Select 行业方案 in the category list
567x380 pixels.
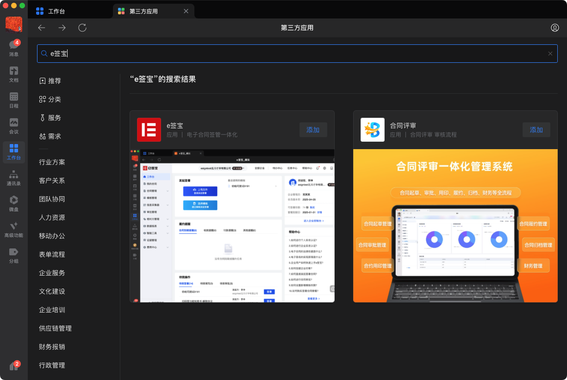(52, 162)
